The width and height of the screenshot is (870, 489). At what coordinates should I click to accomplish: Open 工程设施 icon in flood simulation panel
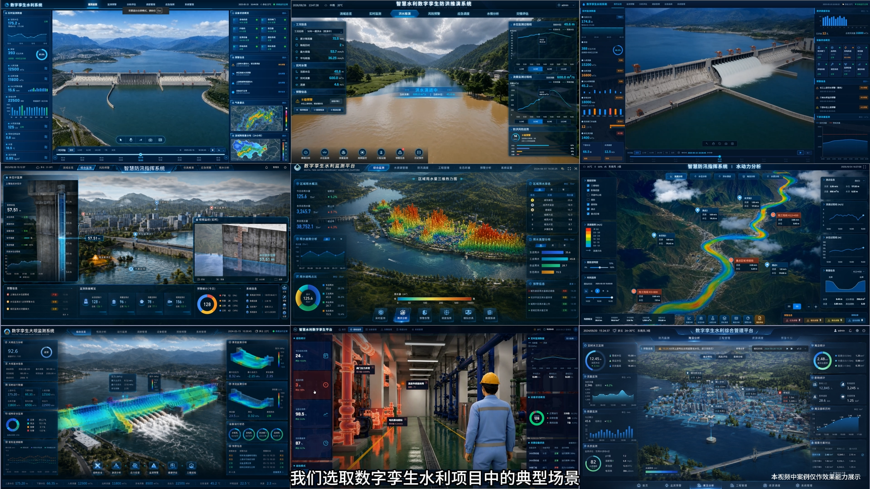[x=381, y=153]
